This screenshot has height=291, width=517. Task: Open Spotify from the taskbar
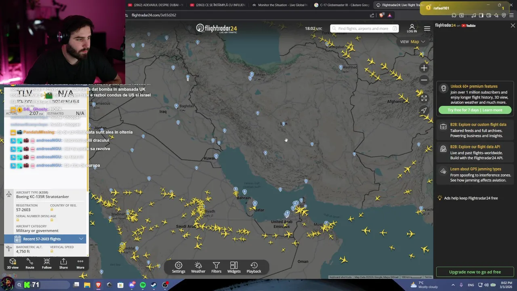point(143,285)
